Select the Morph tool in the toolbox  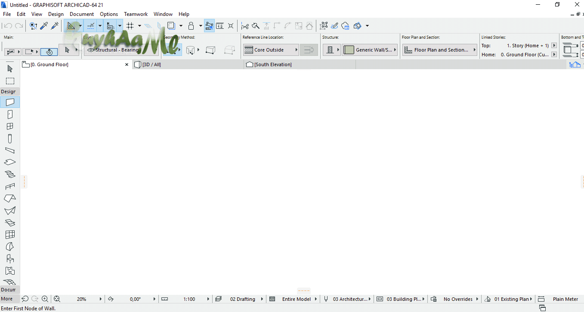(10, 247)
